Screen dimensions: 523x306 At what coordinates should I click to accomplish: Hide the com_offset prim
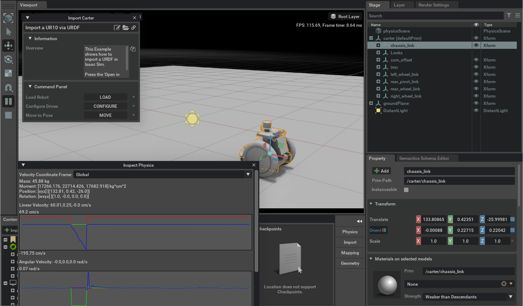pyautogui.click(x=476, y=60)
